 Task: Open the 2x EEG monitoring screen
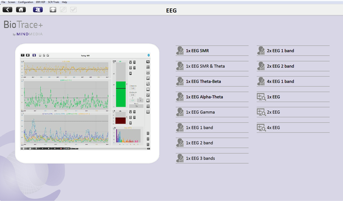tap(293, 112)
